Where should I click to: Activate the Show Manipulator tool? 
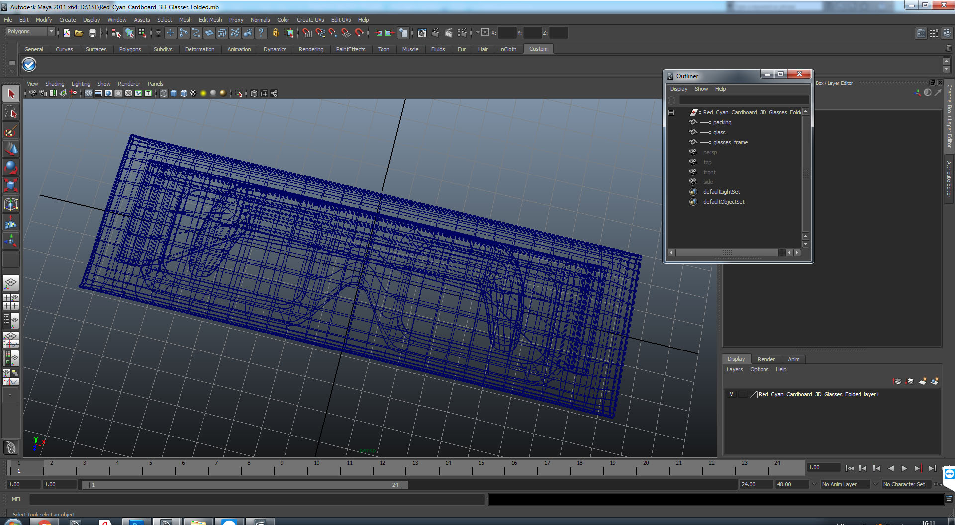[x=11, y=241]
